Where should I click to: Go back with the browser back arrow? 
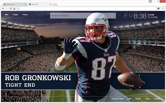3,8
